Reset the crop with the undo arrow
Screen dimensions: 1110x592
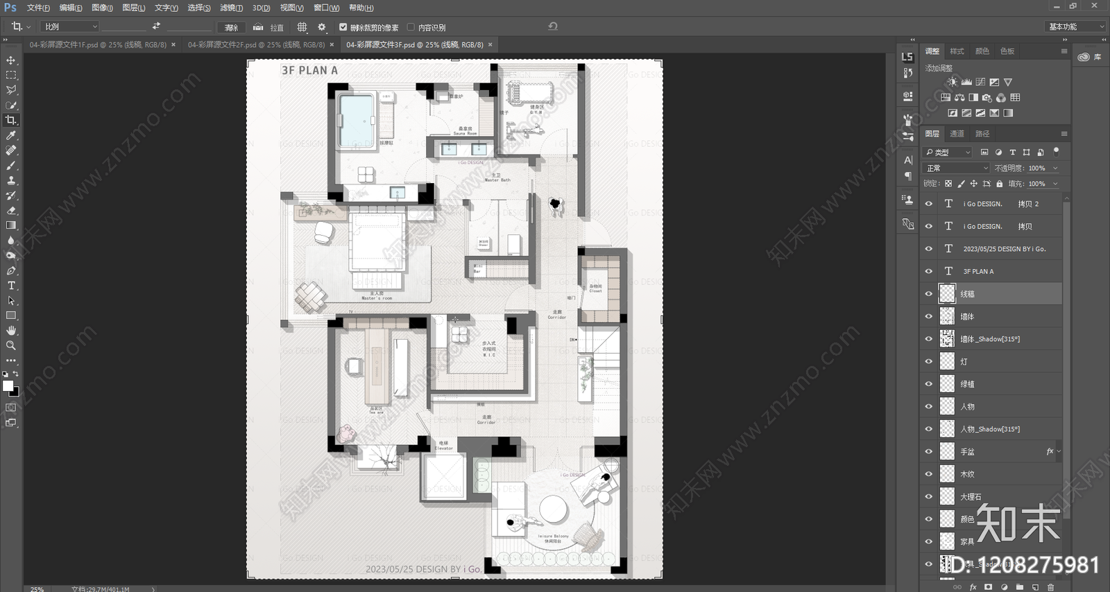553,26
